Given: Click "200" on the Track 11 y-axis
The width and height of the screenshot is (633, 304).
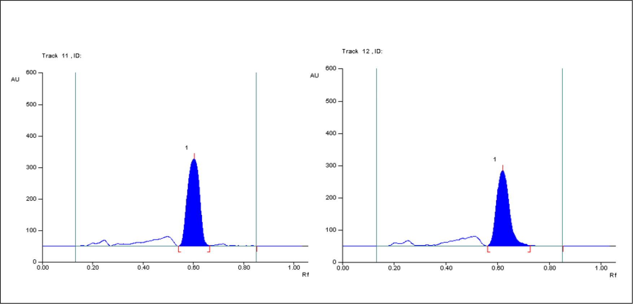Looking at the screenshot, I should click(x=31, y=199).
